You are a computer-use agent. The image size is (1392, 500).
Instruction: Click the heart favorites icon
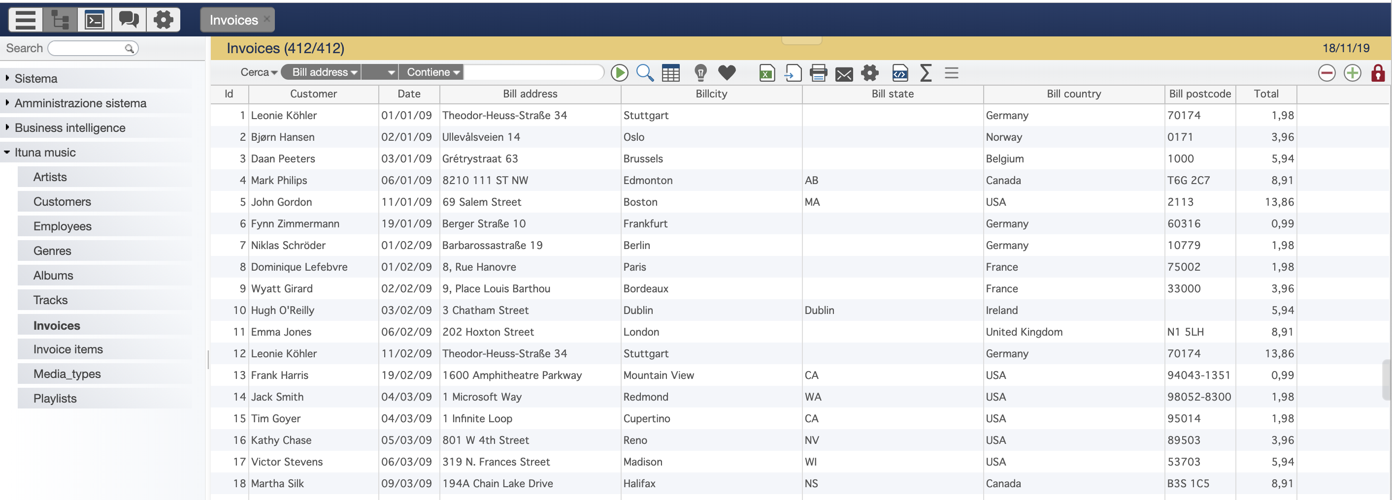pyautogui.click(x=727, y=72)
